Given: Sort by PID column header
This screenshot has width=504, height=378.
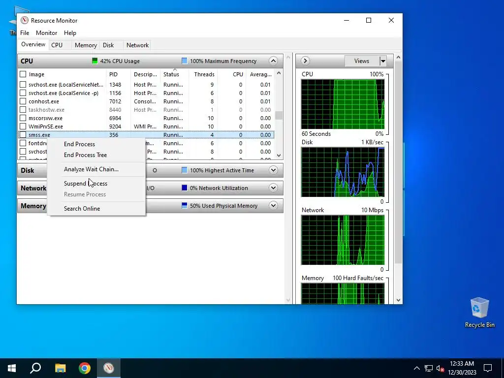Looking at the screenshot, I should pos(118,74).
